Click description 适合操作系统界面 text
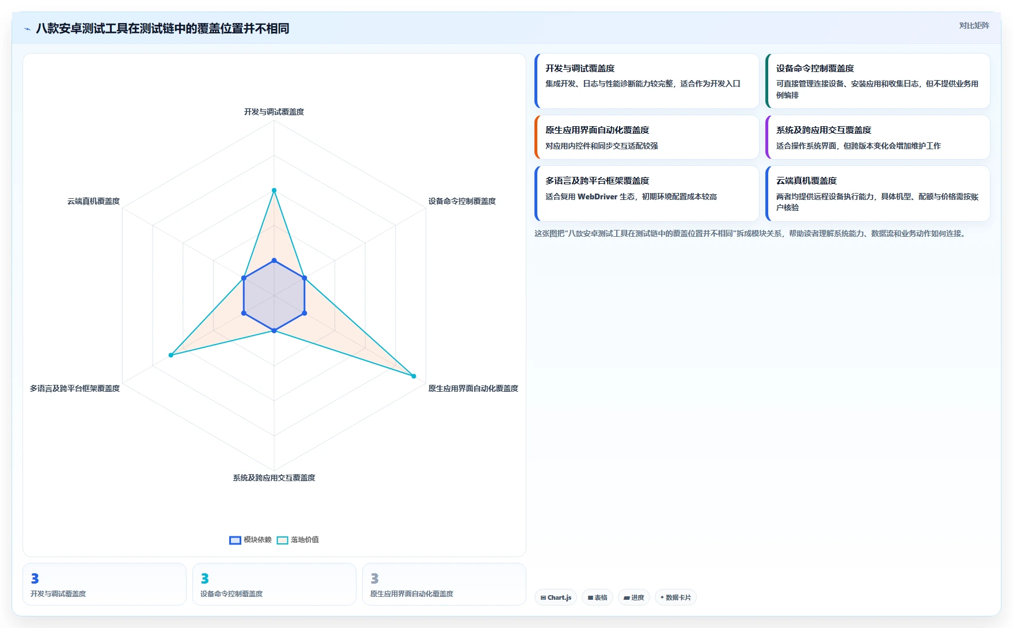This screenshot has height=628, width=1013. [x=858, y=146]
